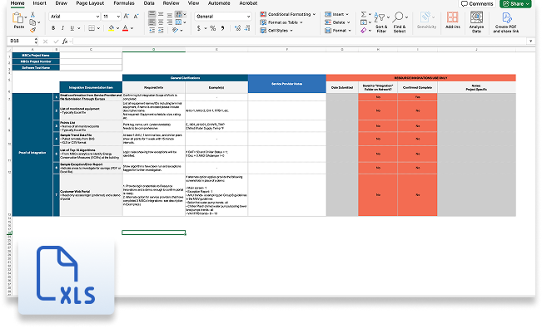The width and height of the screenshot is (542, 328).
Task: Click the text Orientation icon
Action: click(176, 31)
